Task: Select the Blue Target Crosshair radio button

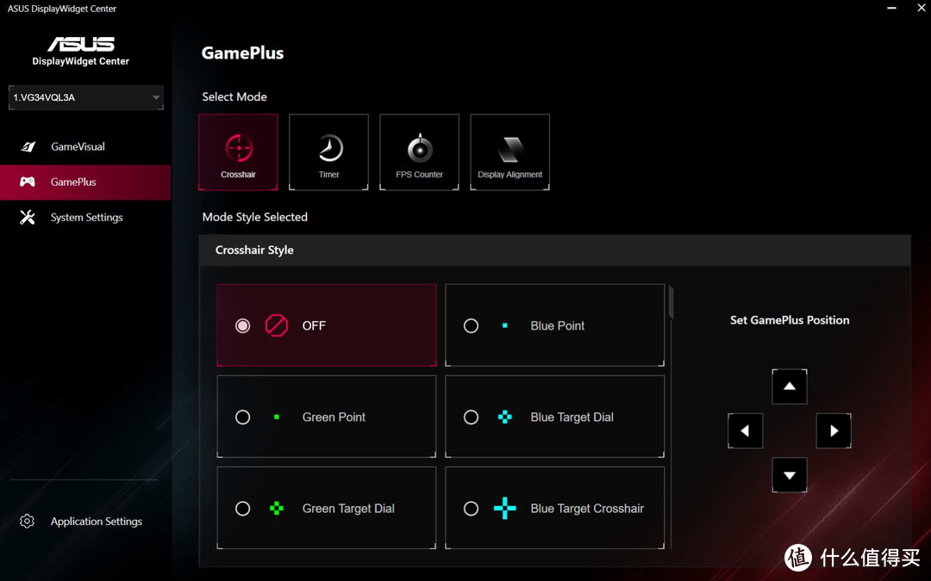Action: (471, 508)
